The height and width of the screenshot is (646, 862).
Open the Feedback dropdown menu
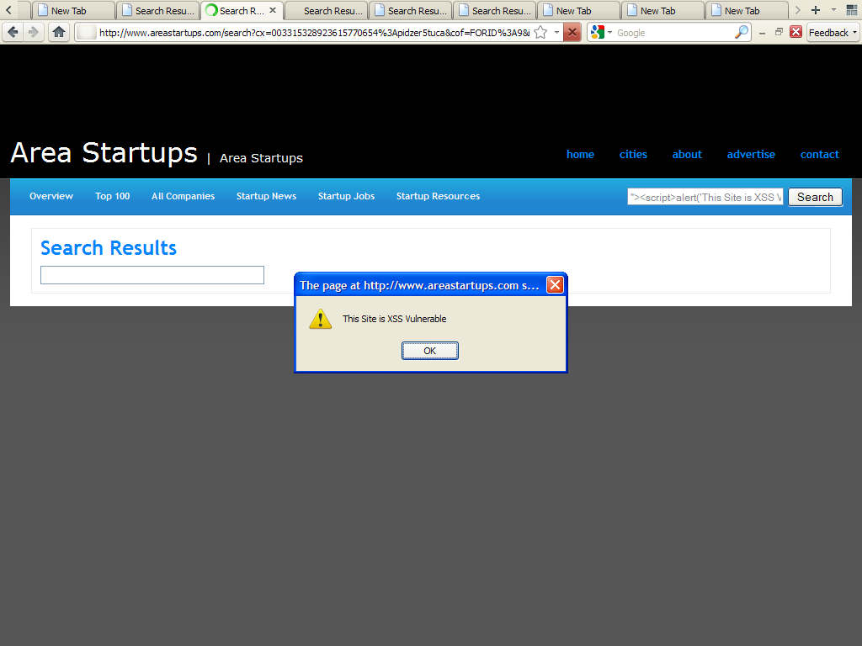pyautogui.click(x=833, y=33)
